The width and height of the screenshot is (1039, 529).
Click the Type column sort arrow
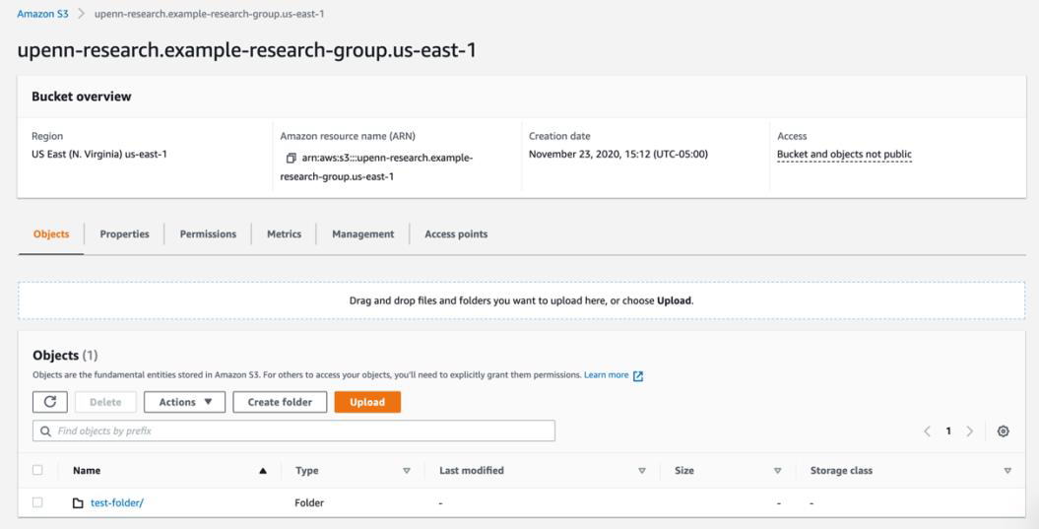(406, 471)
